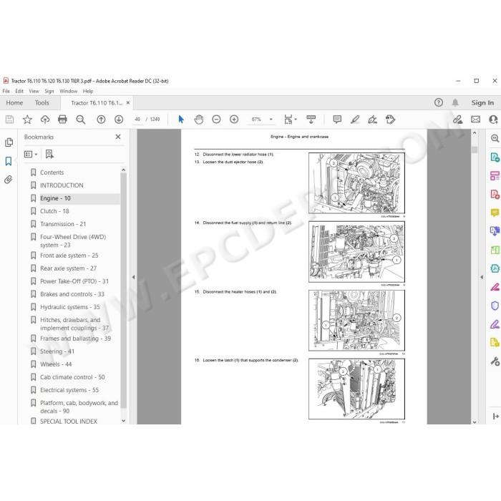The image size is (501, 501).
Task: Open the zoom level dropdown arrow
Action: [x=271, y=120]
